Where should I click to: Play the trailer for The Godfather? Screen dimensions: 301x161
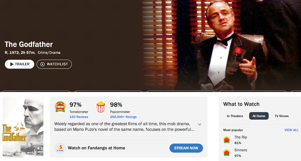pyautogui.click(x=20, y=64)
